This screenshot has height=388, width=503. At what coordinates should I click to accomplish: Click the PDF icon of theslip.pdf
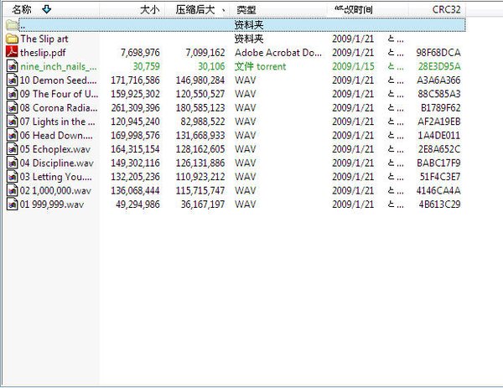[12, 52]
